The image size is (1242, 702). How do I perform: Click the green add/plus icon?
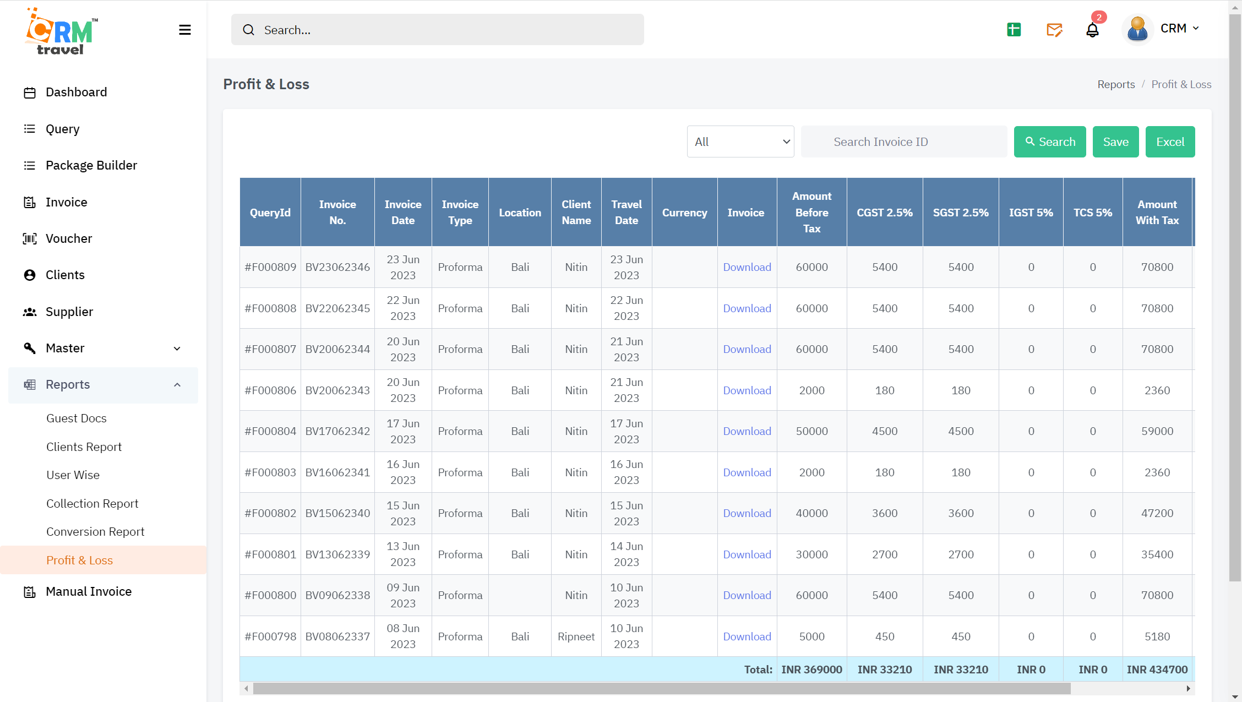(1014, 29)
